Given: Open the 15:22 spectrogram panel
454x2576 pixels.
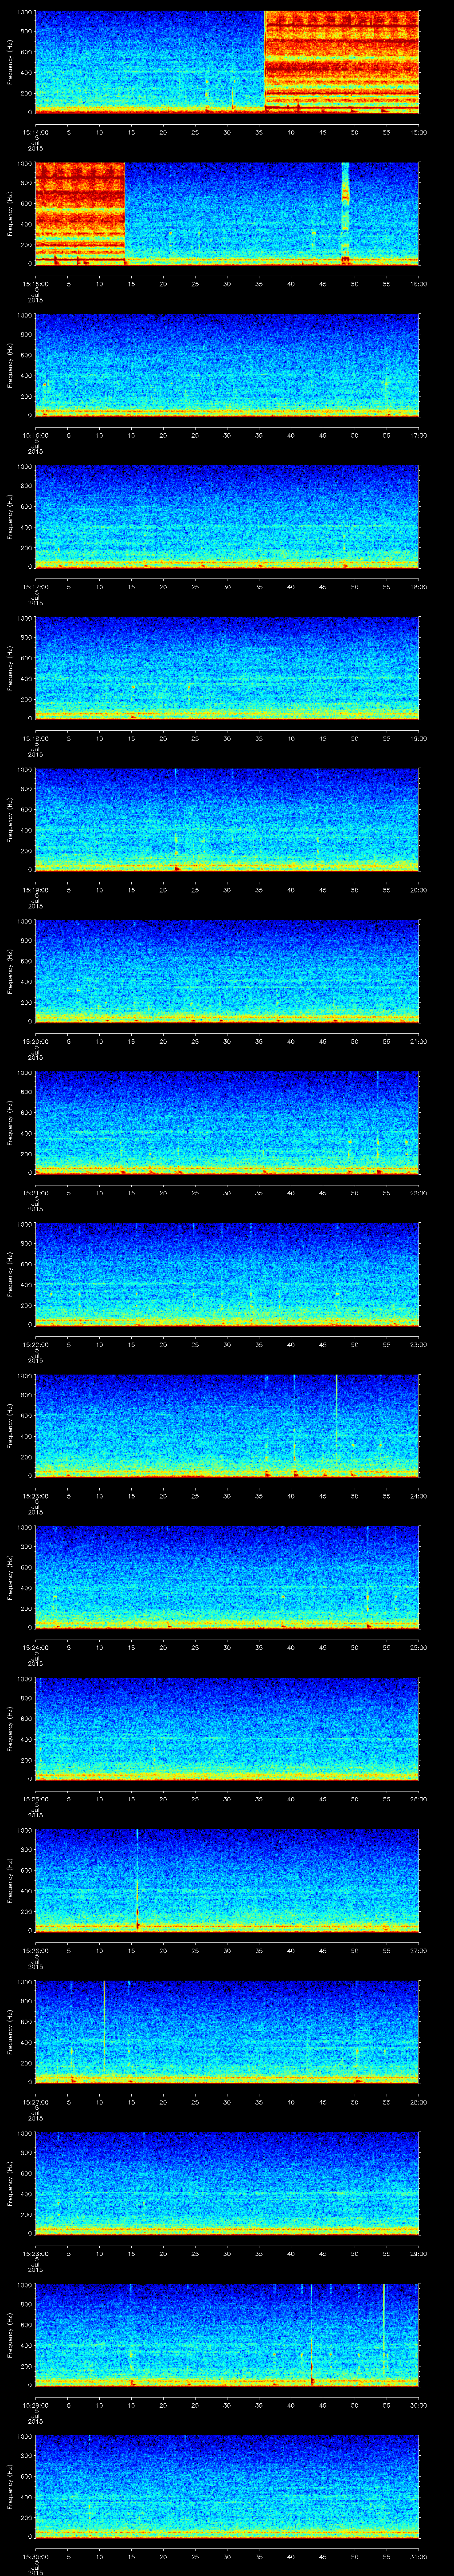Looking at the screenshot, I should point(227,1273).
